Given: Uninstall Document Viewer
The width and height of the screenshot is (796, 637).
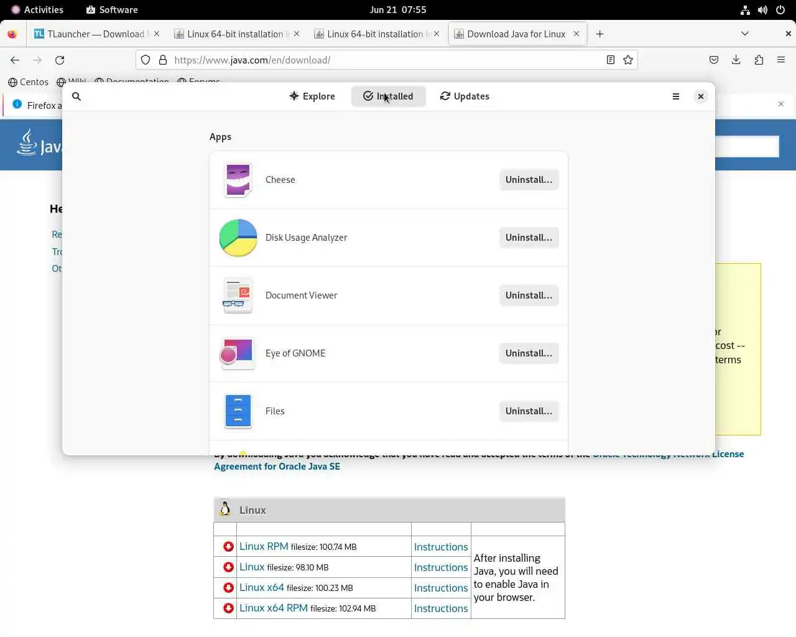Looking at the screenshot, I should tap(529, 295).
